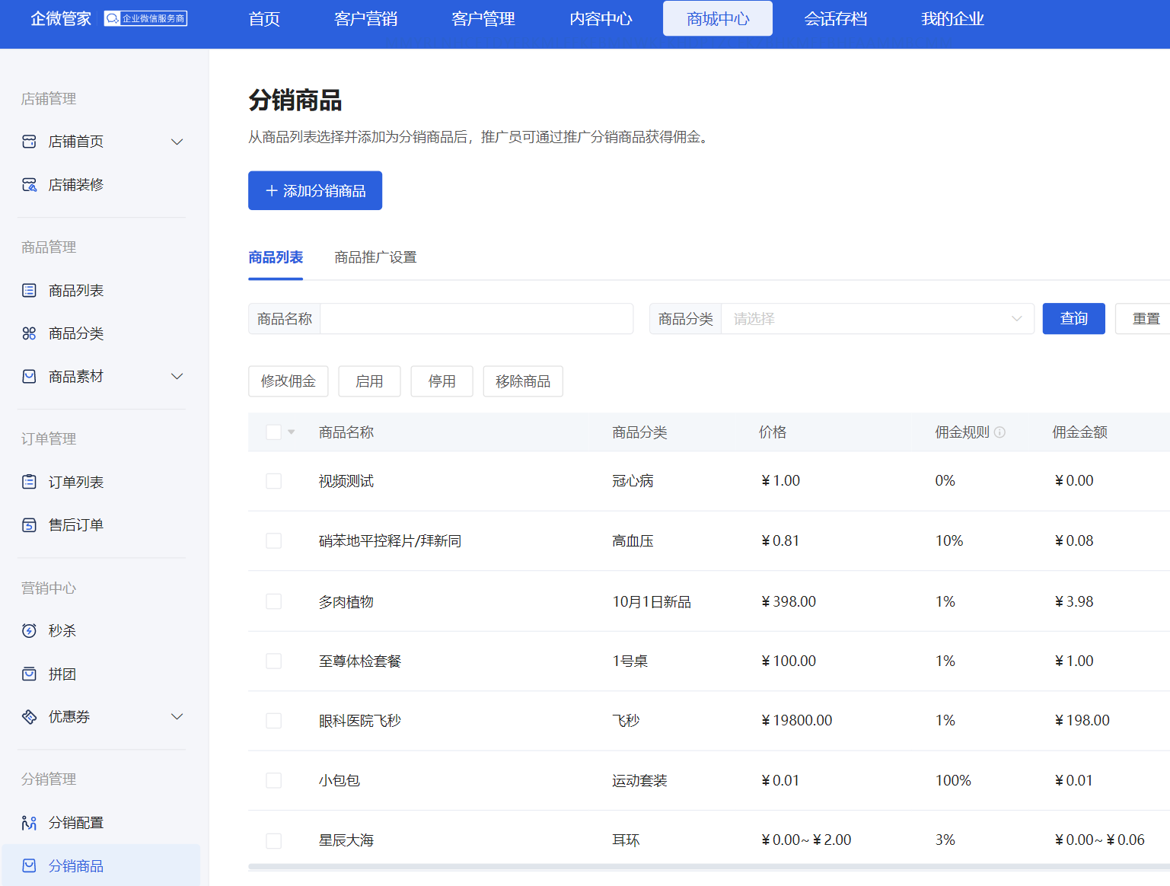Click the 店铺装修 sidebar icon
Viewport: 1170px width, 886px height.
tap(29, 185)
